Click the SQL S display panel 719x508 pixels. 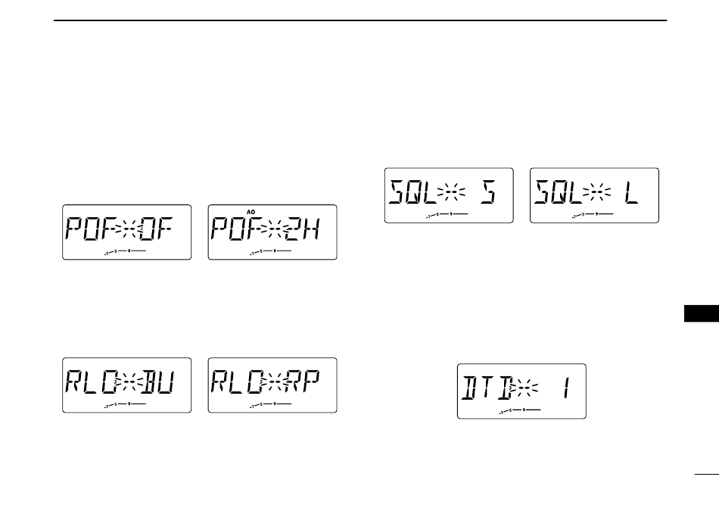(449, 195)
